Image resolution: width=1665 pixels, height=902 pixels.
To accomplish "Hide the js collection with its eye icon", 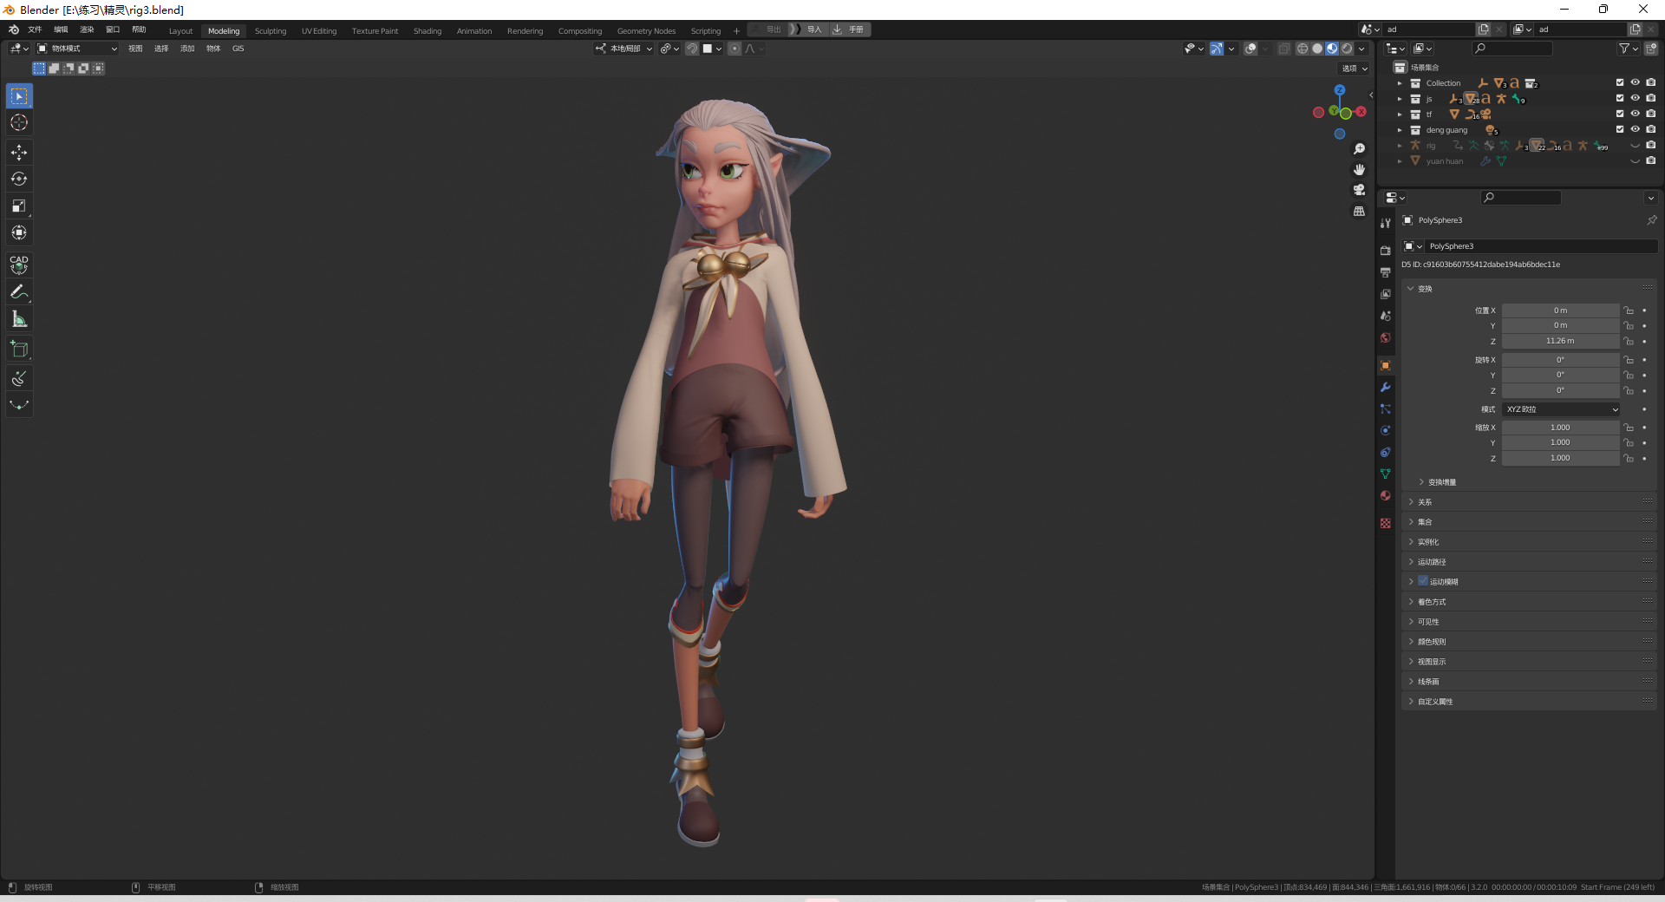I will point(1636,99).
